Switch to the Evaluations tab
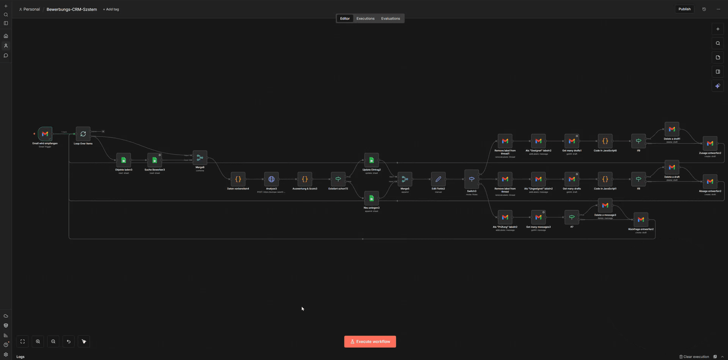This screenshot has height=360, width=728. [x=390, y=19]
